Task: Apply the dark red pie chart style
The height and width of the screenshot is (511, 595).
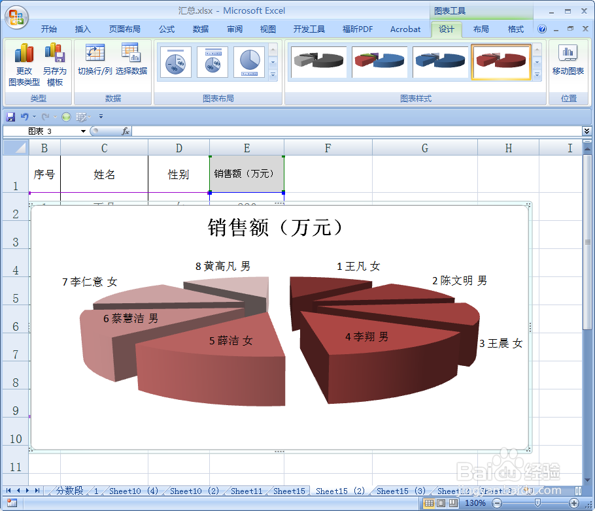Action: coord(501,62)
